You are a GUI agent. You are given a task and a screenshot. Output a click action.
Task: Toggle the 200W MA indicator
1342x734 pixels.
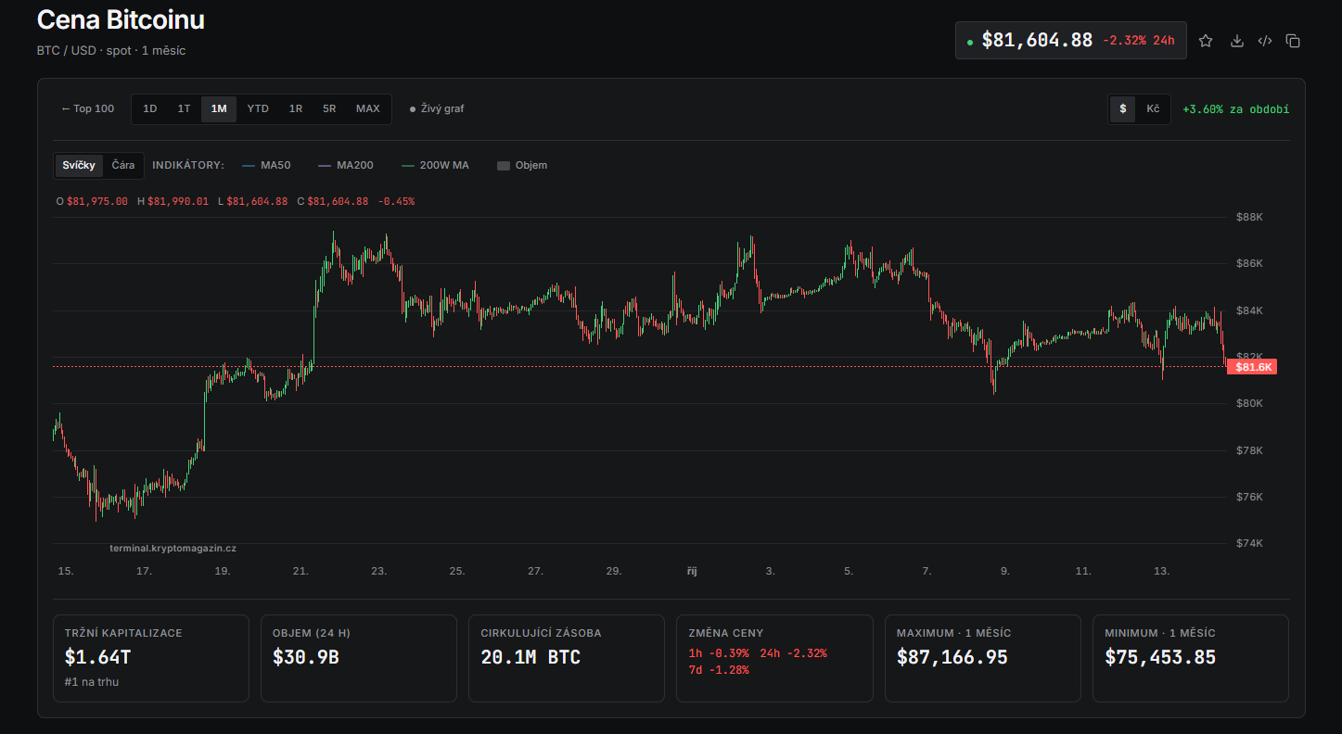tap(435, 165)
